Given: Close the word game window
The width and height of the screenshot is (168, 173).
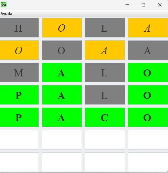Looking at the screenshot, I should click(160, 5).
